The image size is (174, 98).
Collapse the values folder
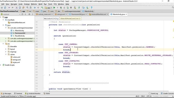tap(6, 54)
